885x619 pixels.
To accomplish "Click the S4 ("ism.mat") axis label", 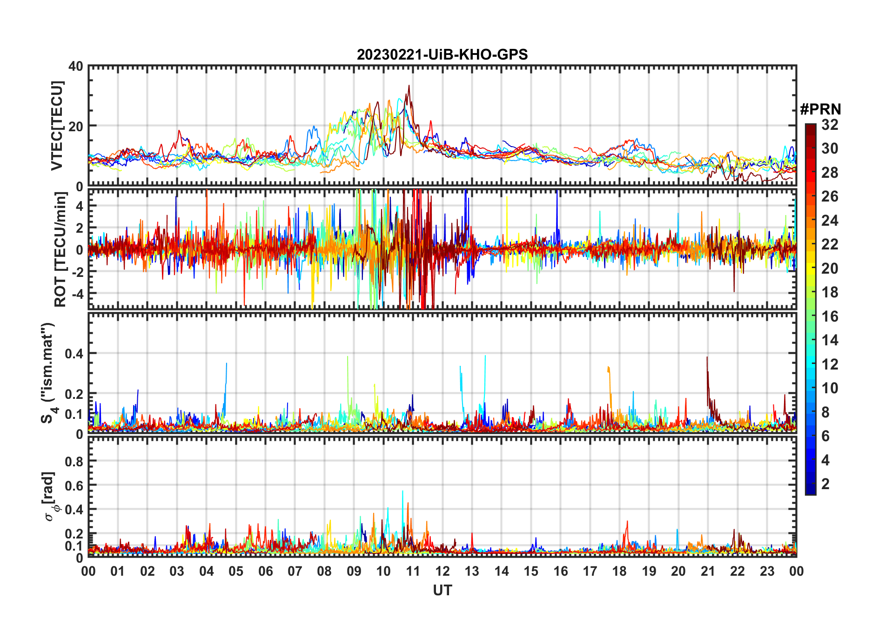I will (x=49, y=373).
